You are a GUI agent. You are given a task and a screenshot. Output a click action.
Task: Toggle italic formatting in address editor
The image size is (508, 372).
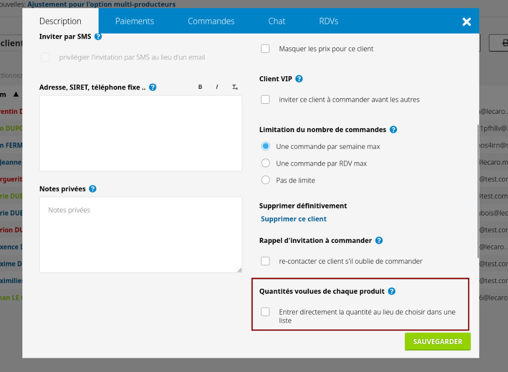click(x=217, y=87)
